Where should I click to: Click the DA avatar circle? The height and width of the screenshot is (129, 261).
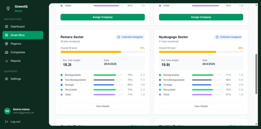[x=7, y=111]
